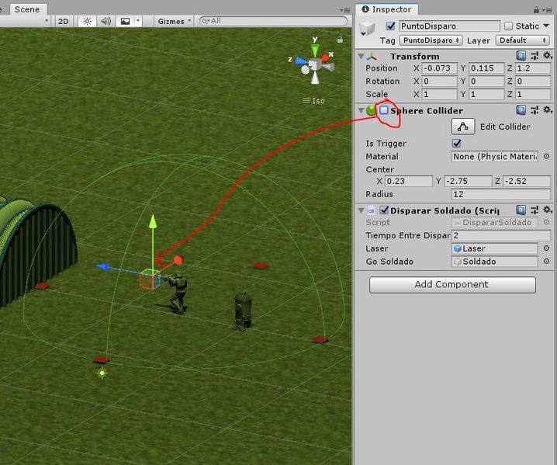557x465 pixels.
Task: Collapse the Transform component
Action: coord(361,56)
